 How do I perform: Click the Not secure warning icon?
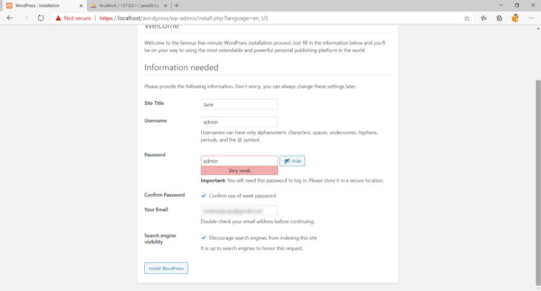point(58,18)
